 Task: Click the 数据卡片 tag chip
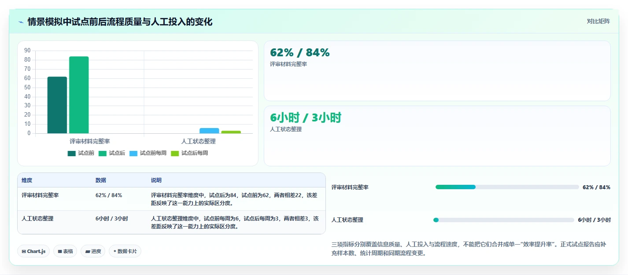pos(125,251)
